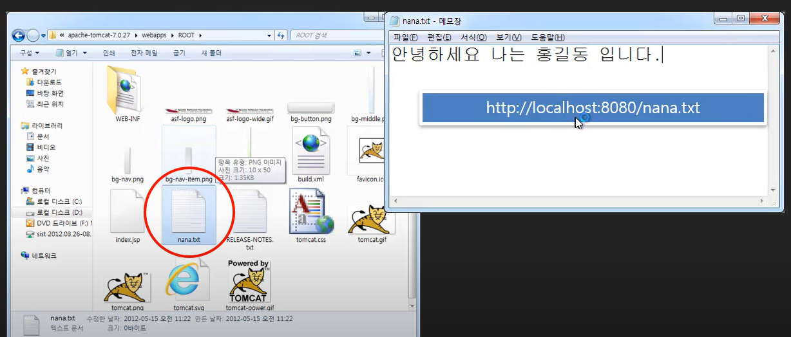
Task: Click Notepad vertical scrollbar down arrow
Action: pyautogui.click(x=774, y=192)
